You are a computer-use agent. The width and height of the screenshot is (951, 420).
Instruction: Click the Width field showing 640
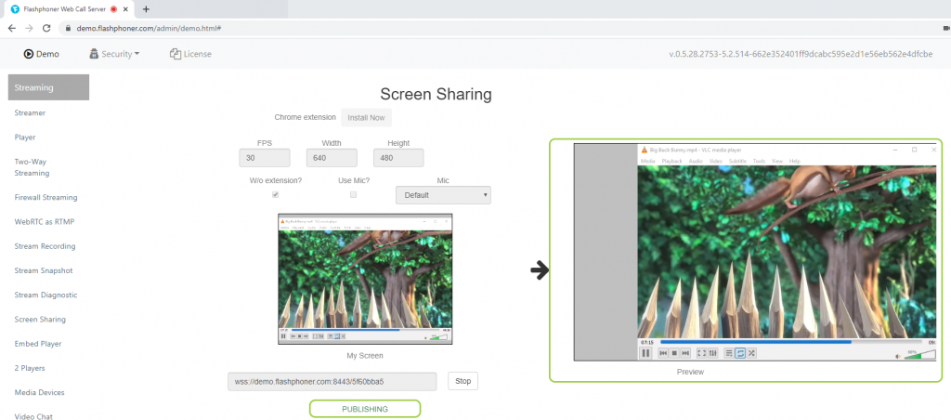click(x=332, y=158)
